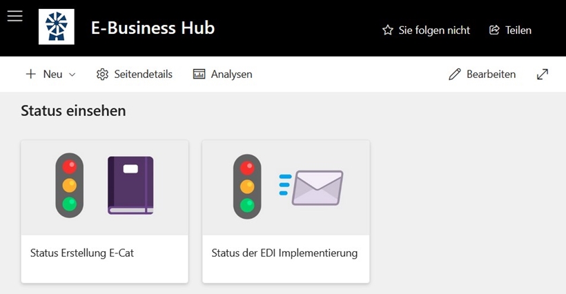Click the Bearbeiten pencil icon

[x=454, y=75]
